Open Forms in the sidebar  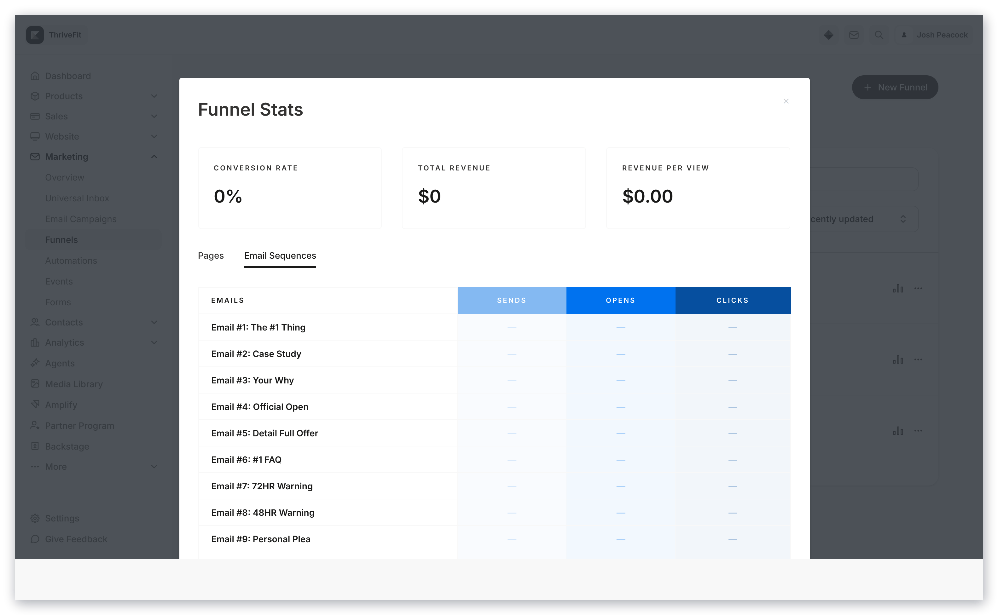tap(58, 302)
